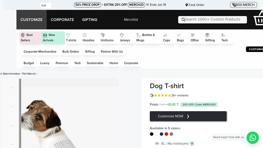Image resolution: width=263 pixels, height=148 pixels.
Task: Click the Caps category icon
Action: [165, 35]
